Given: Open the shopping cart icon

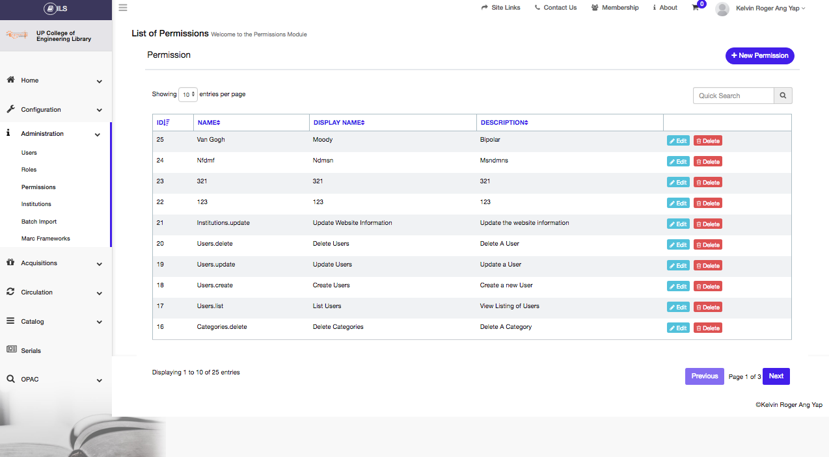Looking at the screenshot, I should [x=696, y=8].
